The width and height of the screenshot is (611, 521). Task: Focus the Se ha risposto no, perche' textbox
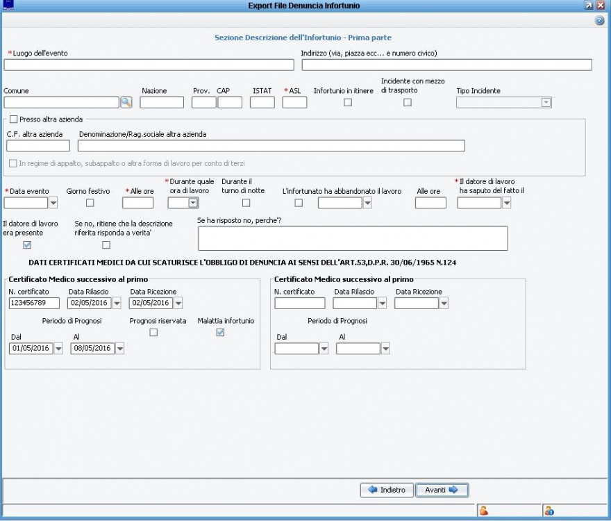[353, 238]
